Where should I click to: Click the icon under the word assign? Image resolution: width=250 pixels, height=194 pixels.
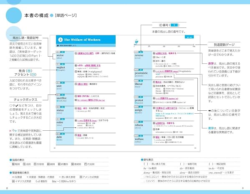tap(136, 113)
